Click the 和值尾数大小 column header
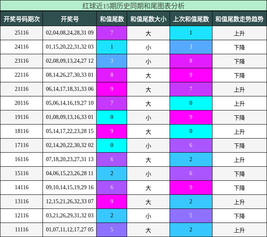The width and height of the screenshot is (267, 237). coord(148,19)
